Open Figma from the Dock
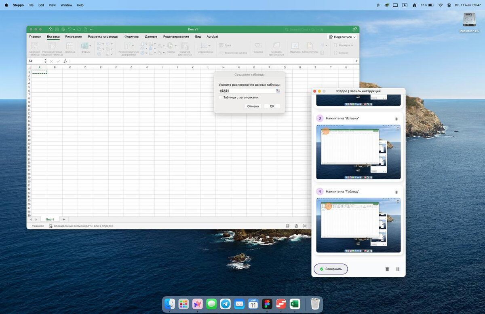This screenshot has height=314, width=485. click(267, 304)
